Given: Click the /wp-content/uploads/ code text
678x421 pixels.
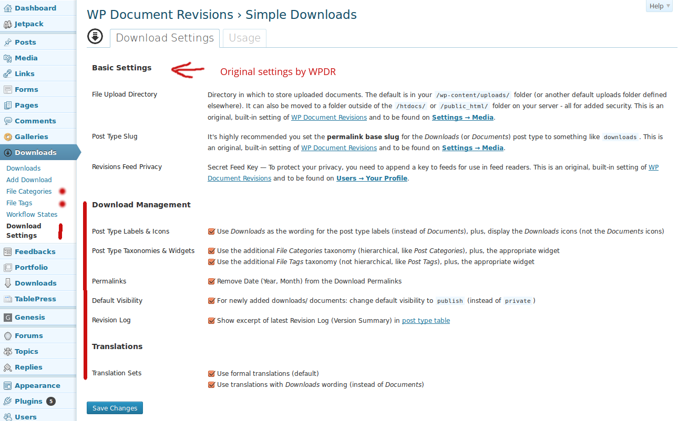Looking at the screenshot, I should click(x=473, y=96).
